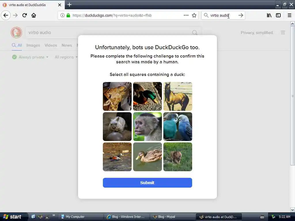
Task: Open a new tab with plus icon
Action: [69, 5]
